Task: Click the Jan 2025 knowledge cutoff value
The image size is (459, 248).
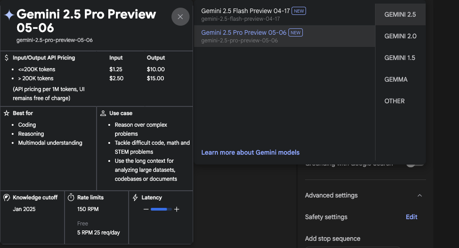Action: [24, 209]
